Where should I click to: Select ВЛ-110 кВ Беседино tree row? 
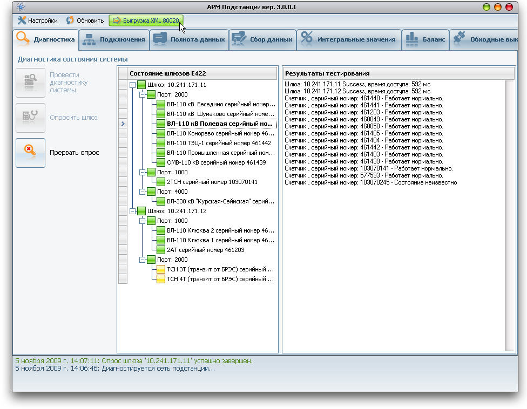click(x=221, y=105)
